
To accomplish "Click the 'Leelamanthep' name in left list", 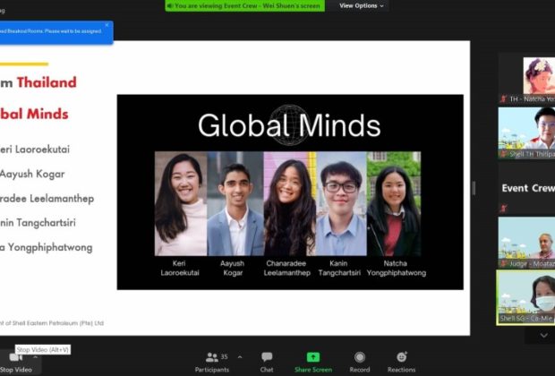I will pyautogui.click(x=62, y=198).
